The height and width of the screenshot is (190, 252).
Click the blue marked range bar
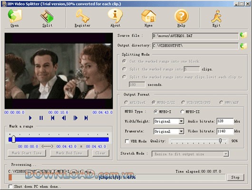click(59, 139)
